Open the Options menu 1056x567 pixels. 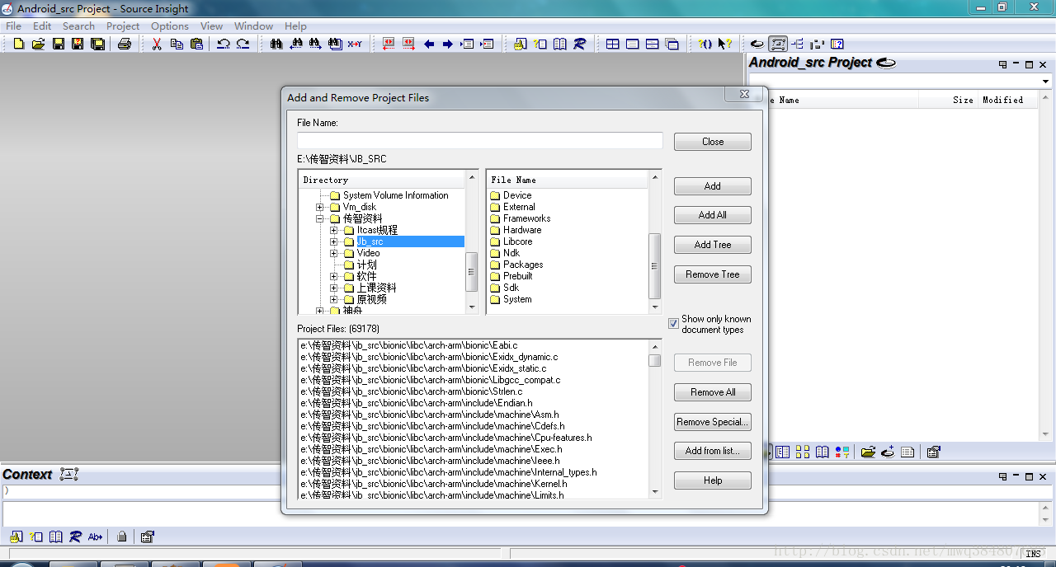170,26
